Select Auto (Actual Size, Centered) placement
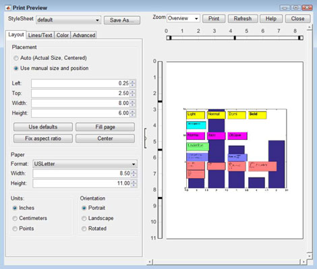The height and width of the screenshot is (269, 317). 50,58
